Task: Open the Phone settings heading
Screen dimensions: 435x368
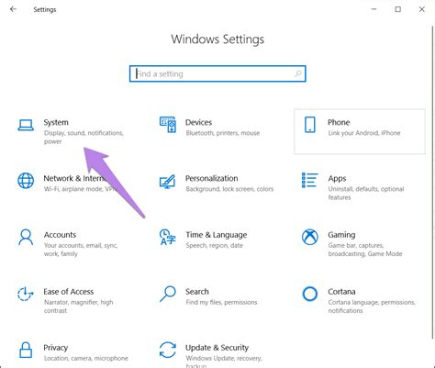Action: click(x=339, y=122)
